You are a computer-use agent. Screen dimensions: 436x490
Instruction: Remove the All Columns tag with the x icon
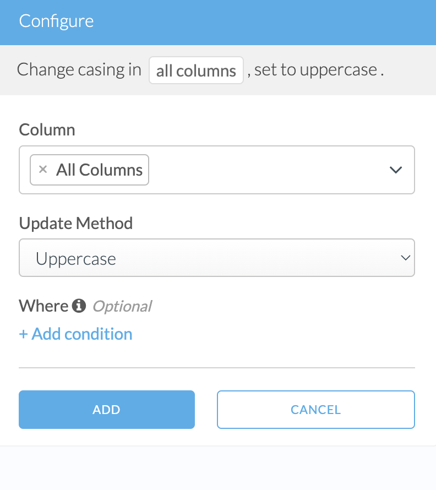[x=43, y=170]
